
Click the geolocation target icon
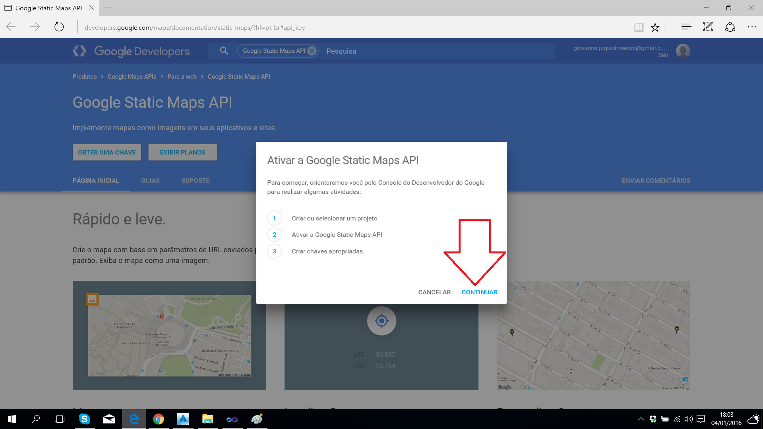381,321
